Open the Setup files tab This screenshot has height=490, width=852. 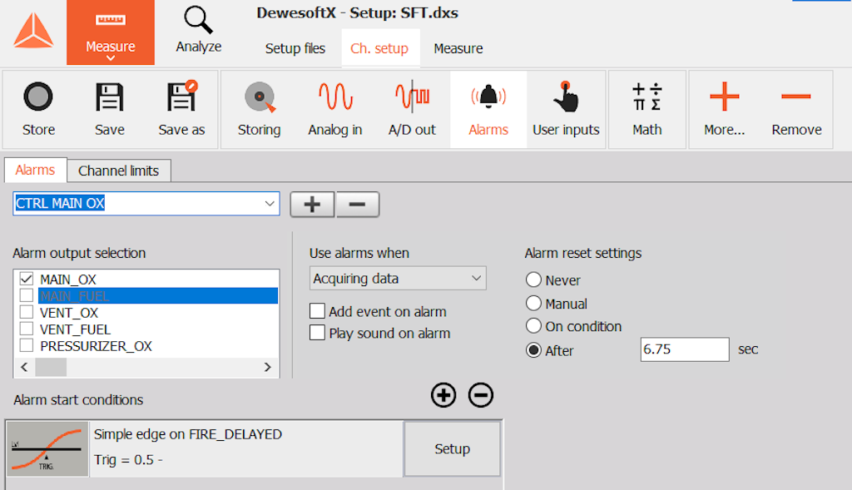[295, 48]
